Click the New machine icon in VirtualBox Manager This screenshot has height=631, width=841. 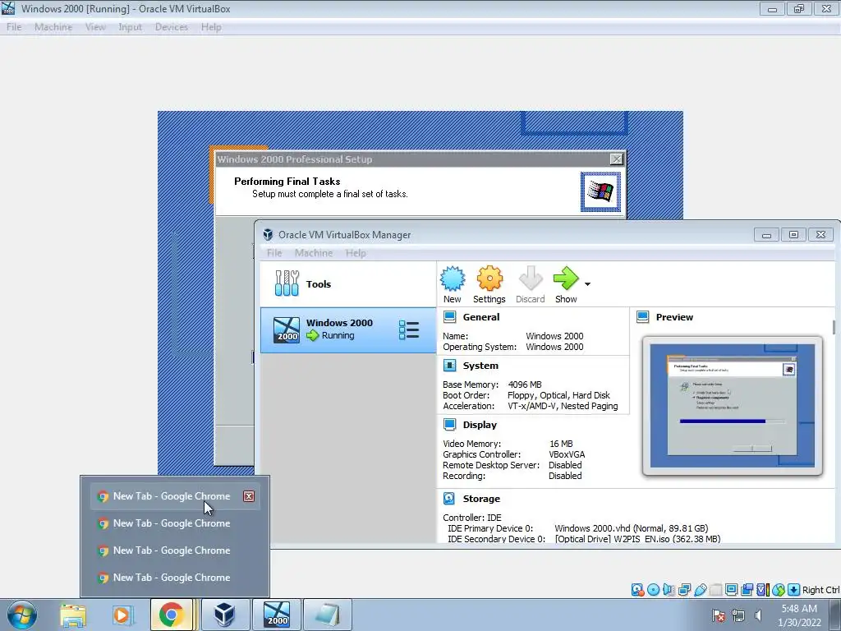tap(453, 279)
